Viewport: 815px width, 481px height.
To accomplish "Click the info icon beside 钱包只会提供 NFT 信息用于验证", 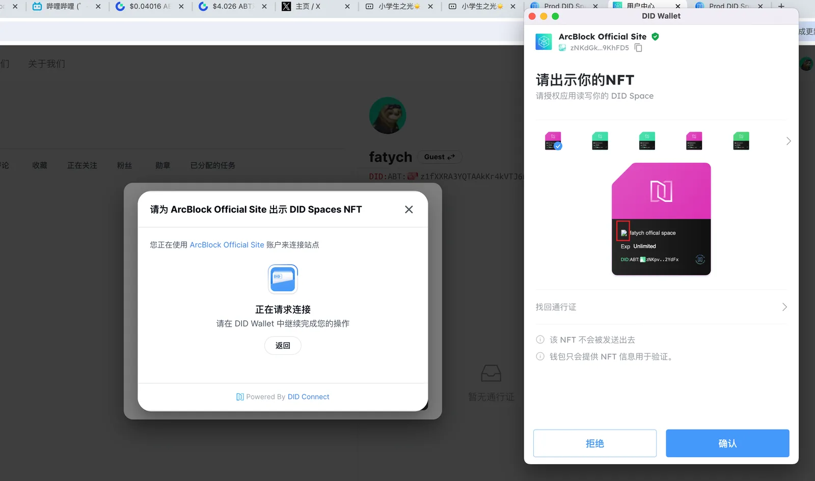I will pos(540,356).
